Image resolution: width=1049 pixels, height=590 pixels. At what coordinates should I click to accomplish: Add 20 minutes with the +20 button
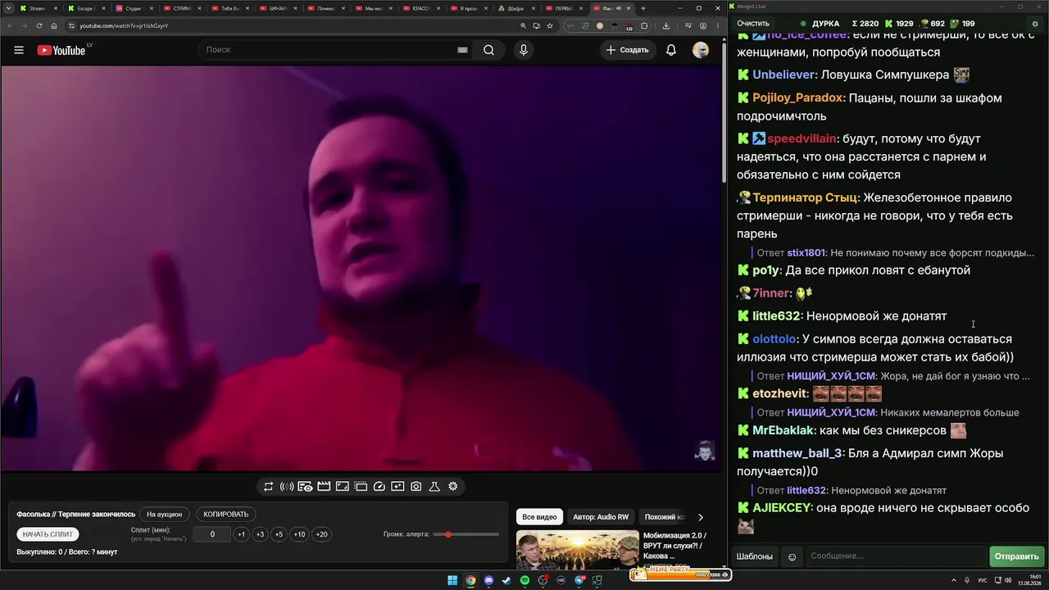[321, 534]
